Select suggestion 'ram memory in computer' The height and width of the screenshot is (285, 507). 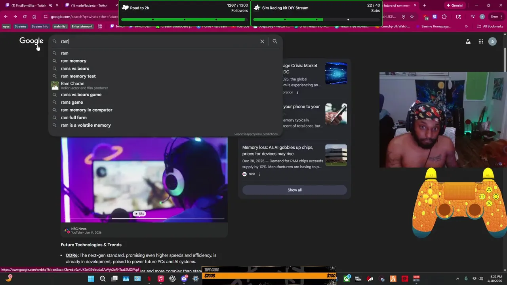[166, 110]
